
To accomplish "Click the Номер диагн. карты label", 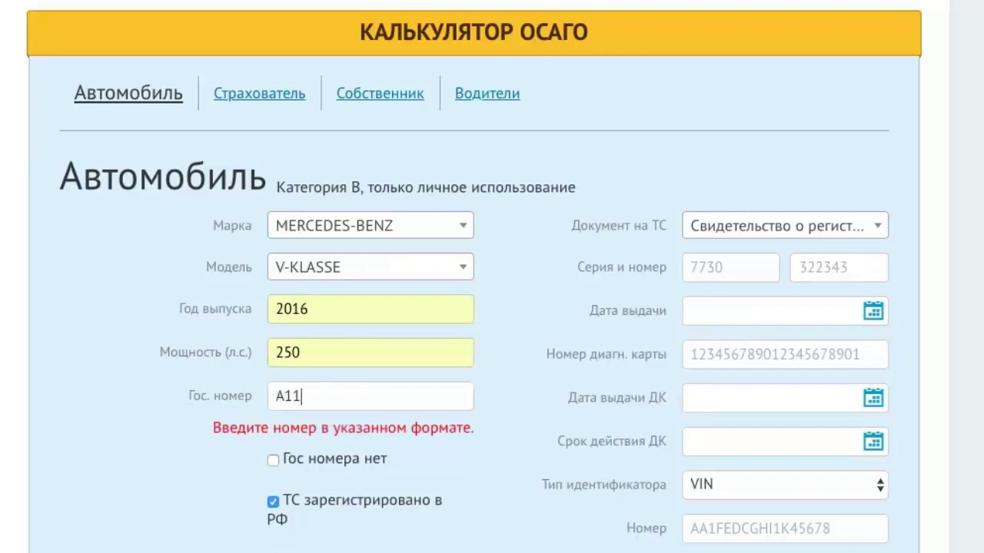I will pyautogui.click(x=607, y=354).
